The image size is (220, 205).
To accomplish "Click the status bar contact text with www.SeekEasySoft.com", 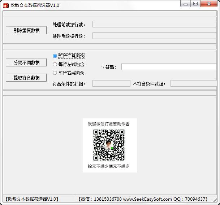I will pos(143,199).
